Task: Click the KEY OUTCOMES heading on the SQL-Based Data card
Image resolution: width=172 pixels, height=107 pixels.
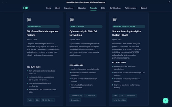Action: click(34, 67)
